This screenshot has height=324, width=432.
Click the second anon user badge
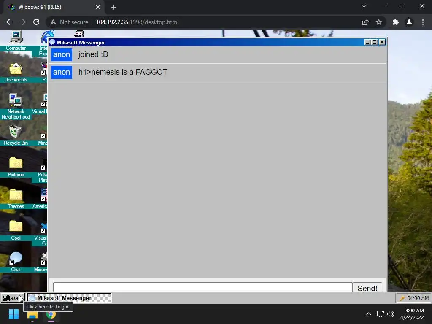(x=62, y=72)
